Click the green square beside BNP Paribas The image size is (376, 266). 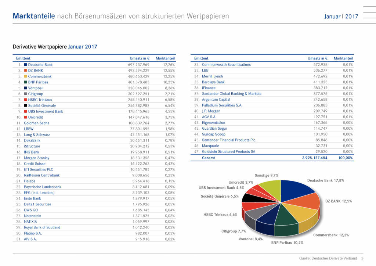click(x=25, y=82)
